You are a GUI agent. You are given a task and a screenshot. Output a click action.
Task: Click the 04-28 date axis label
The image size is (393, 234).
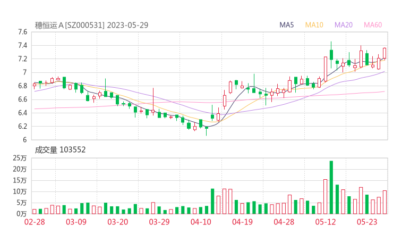pyautogui.click(x=284, y=222)
